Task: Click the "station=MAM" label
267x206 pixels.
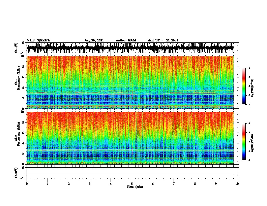Action: 126,40
